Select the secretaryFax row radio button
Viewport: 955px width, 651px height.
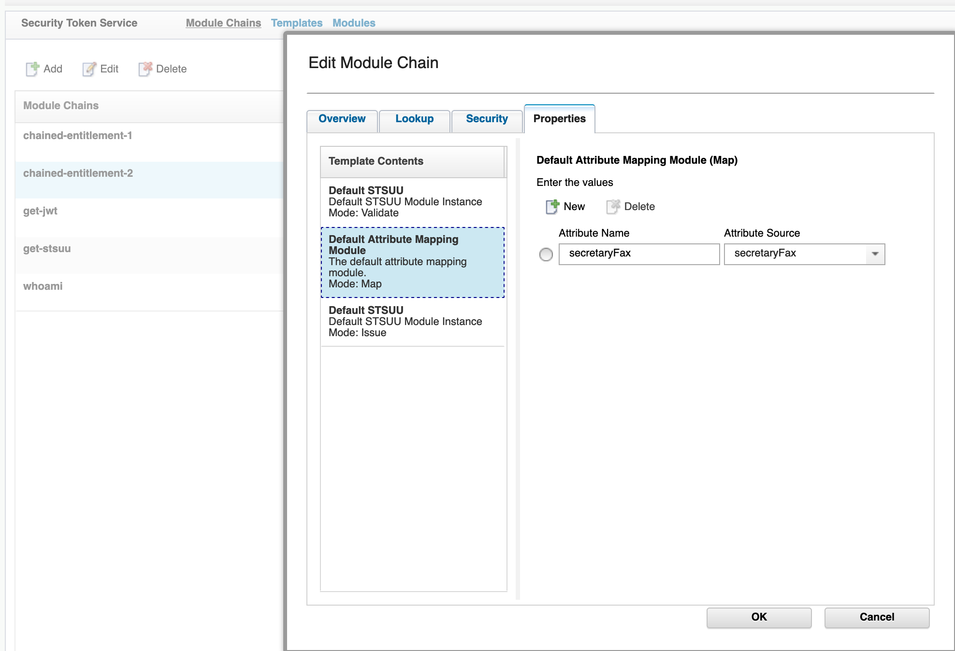[546, 254]
